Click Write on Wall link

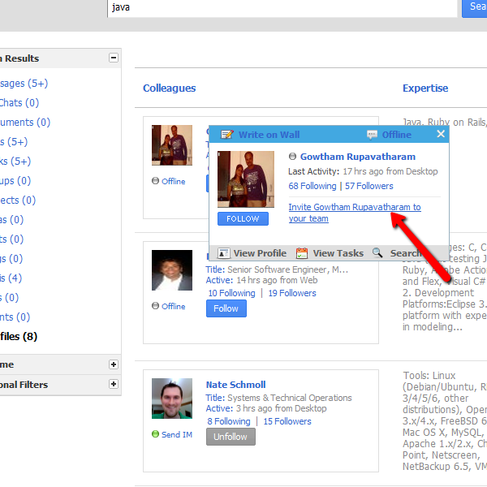pyautogui.click(x=269, y=135)
